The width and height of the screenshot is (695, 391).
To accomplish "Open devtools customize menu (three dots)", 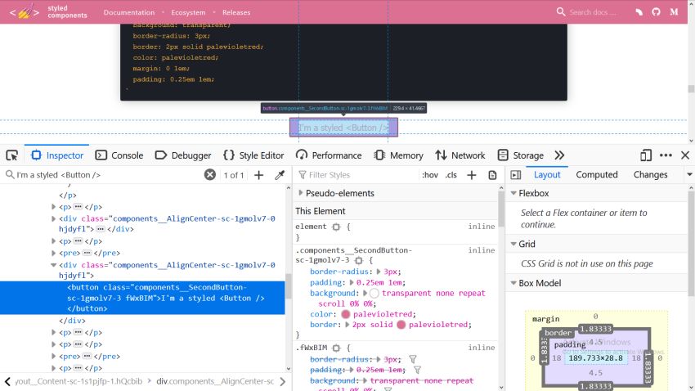I will (666, 155).
